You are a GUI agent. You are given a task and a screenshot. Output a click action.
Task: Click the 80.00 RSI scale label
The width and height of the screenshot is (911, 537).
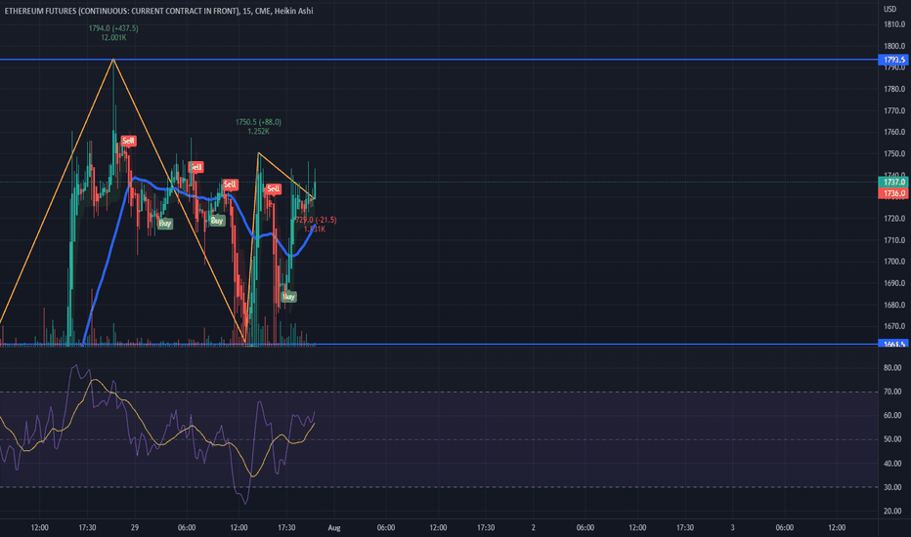pyautogui.click(x=892, y=367)
